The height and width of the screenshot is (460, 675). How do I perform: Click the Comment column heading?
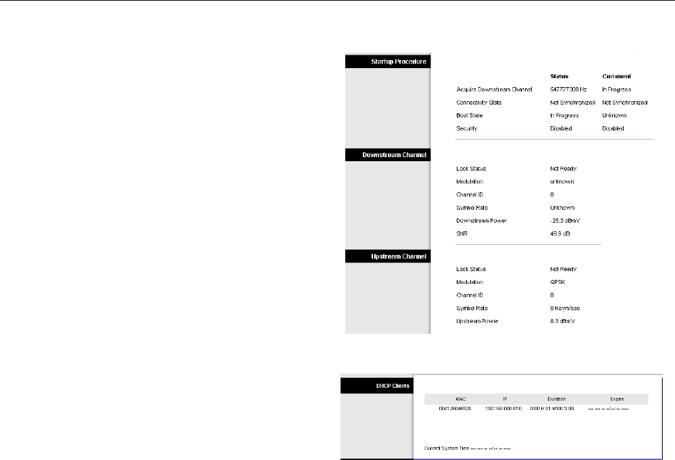pyautogui.click(x=616, y=76)
